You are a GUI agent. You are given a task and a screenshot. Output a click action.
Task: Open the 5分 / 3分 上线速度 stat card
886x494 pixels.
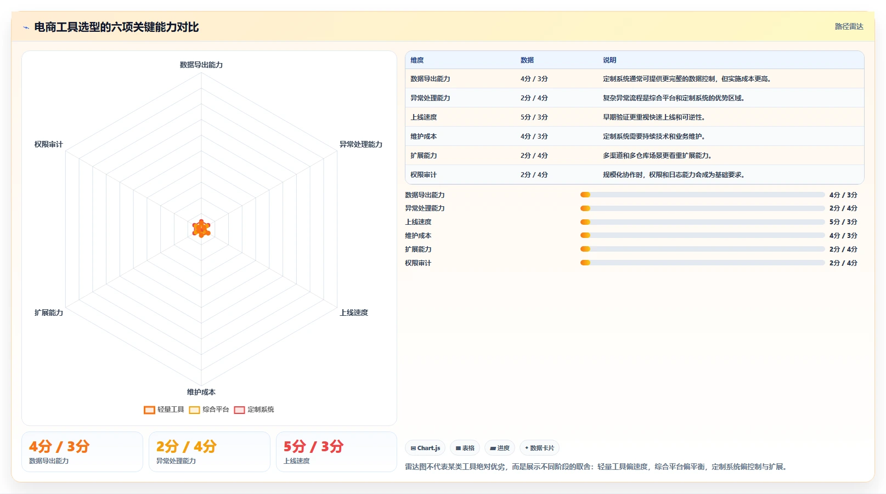coord(336,452)
